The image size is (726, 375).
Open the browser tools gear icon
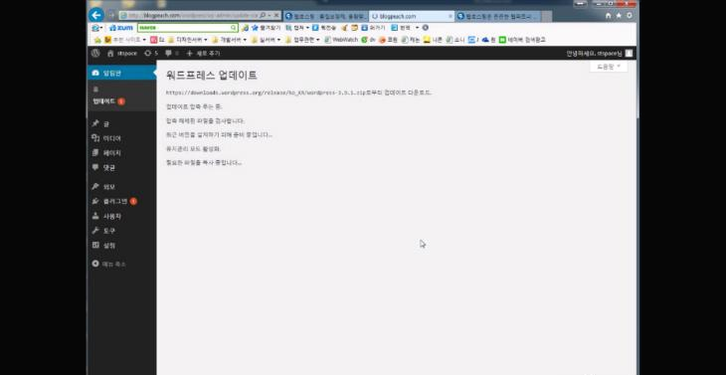pos(630,15)
